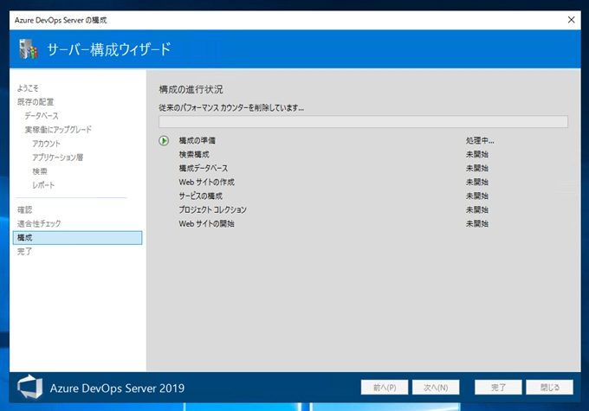Click the performance counter status message
Screen dimensions: 589x411
click(x=231, y=108)
